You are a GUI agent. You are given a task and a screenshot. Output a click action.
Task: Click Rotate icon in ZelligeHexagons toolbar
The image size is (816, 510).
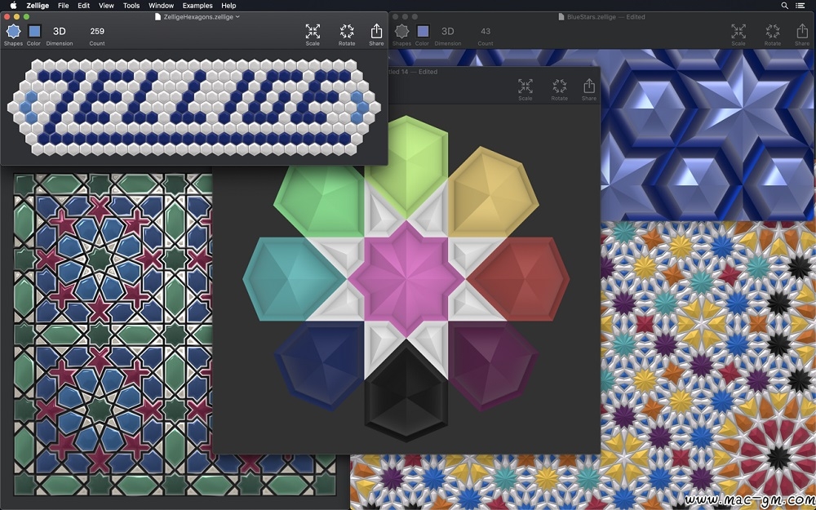click(347, 32)
